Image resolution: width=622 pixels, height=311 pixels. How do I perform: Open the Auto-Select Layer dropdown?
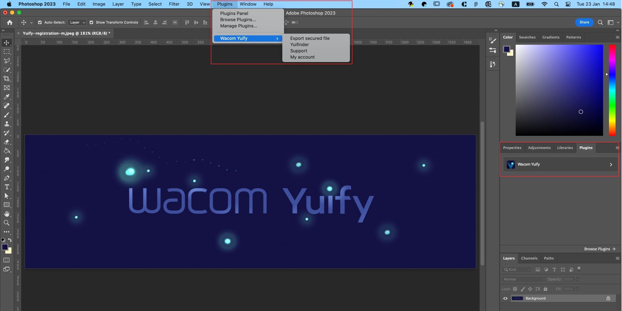(77, 22)
